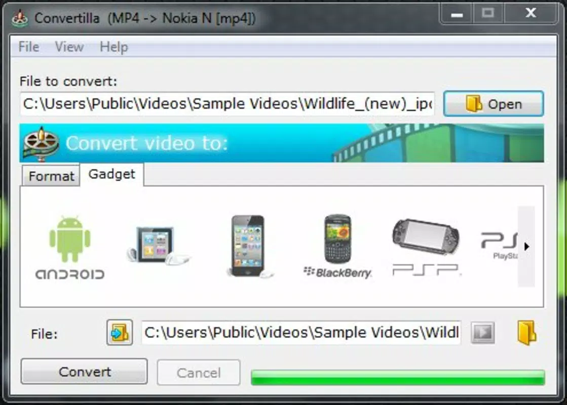Open the Help menu

click(114, 47)
